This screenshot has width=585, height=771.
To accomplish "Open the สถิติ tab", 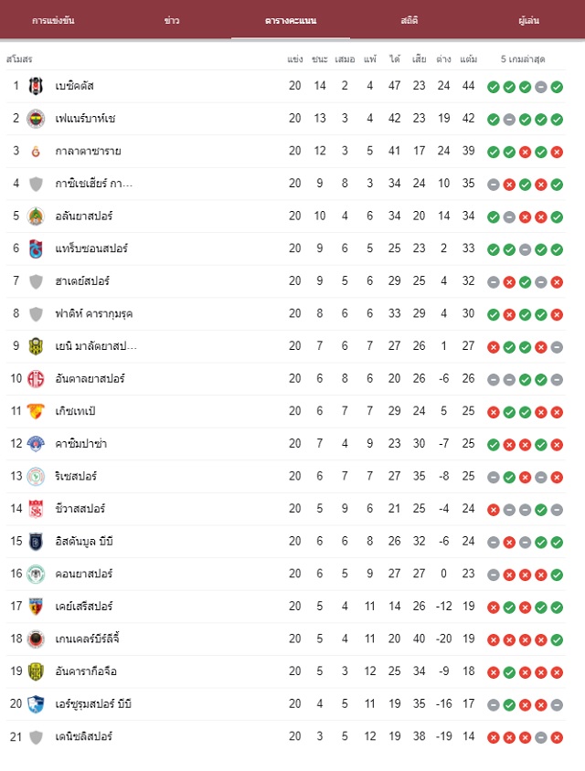I will (409, 21).
